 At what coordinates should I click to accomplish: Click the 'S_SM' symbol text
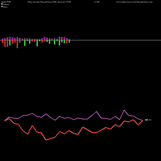click(97, 2)
